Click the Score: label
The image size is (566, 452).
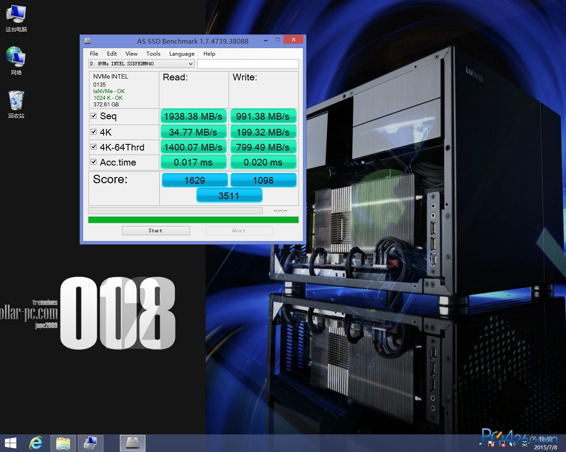point(110,179)
